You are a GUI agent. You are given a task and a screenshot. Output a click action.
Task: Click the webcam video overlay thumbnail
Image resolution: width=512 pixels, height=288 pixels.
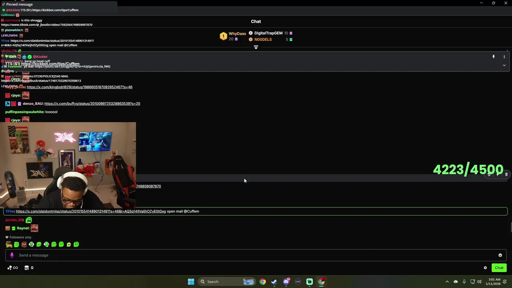tap(68, 165)
